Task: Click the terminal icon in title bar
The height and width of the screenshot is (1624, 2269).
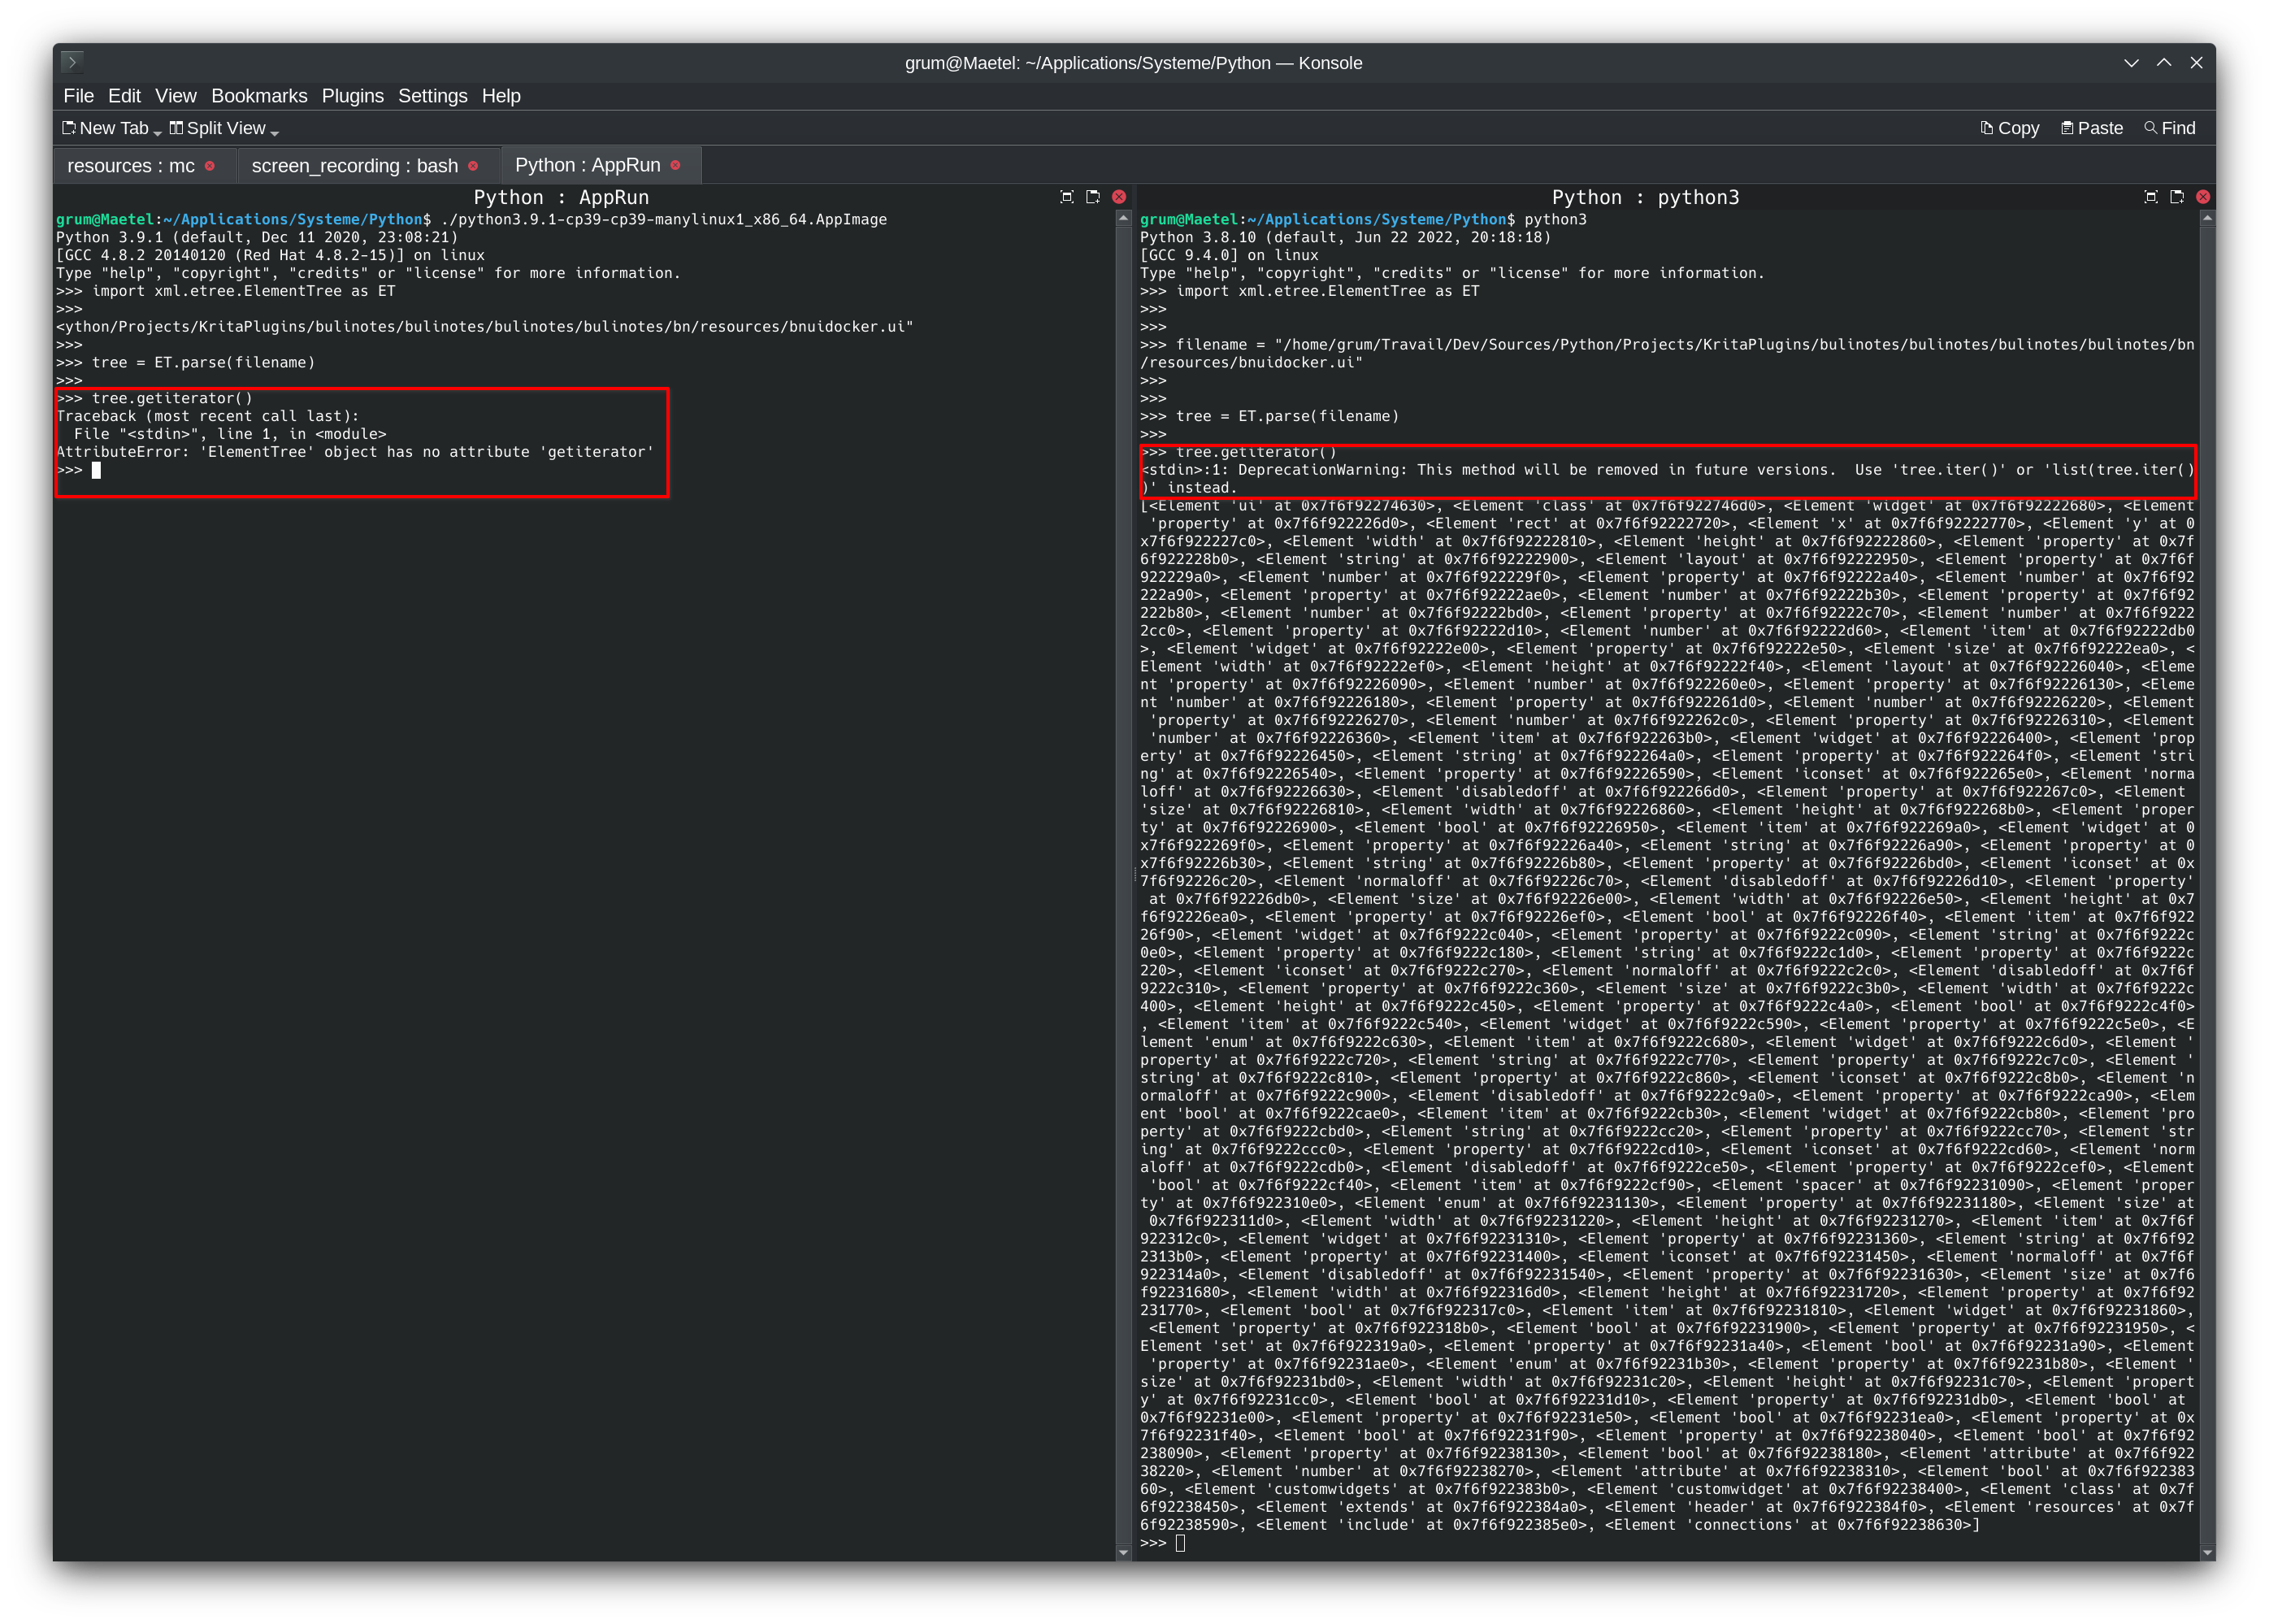Action: pos(72,62)
